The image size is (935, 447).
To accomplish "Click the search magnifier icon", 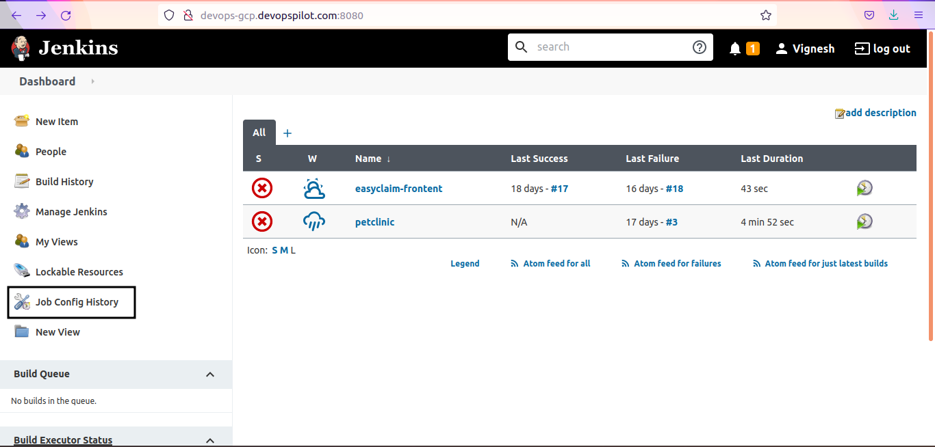I will (x=522, y=47).
